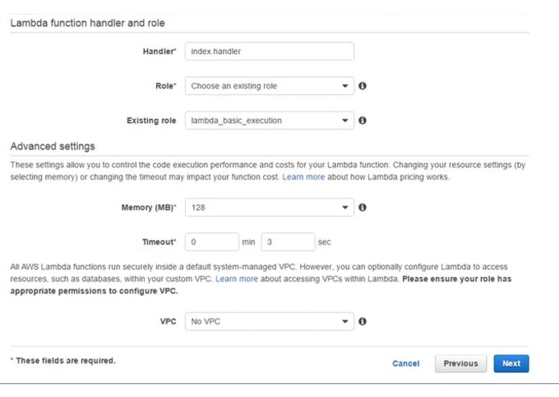Click the 'These fields are required' note

tap(63, 361)
